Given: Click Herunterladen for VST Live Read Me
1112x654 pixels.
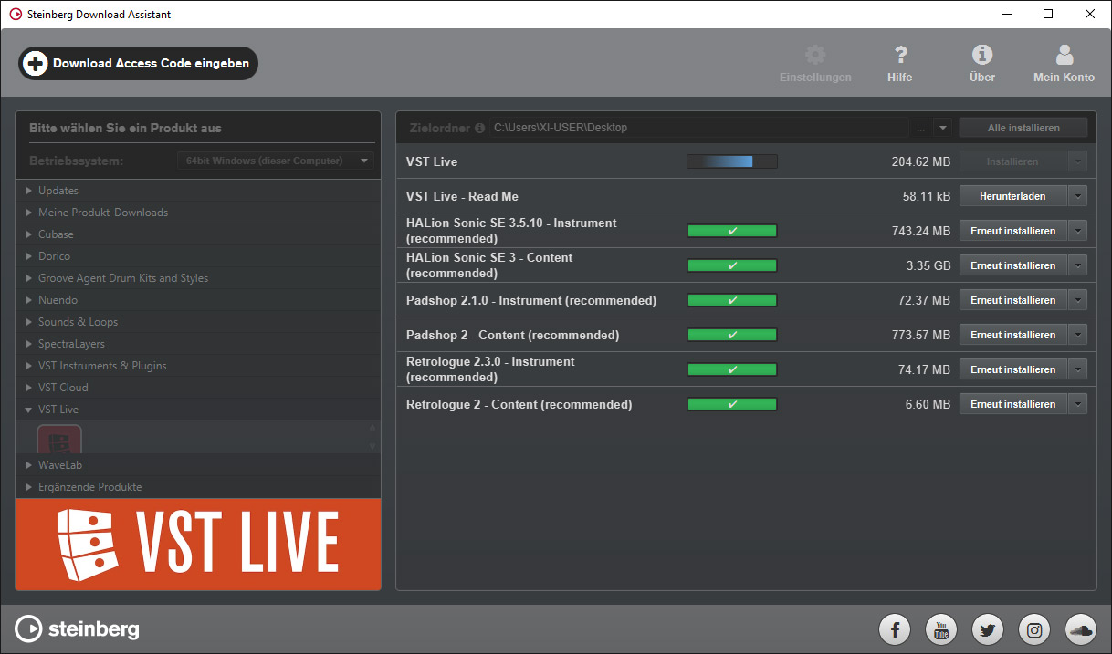Looking at the screenshot, I should pos(1012,196).
